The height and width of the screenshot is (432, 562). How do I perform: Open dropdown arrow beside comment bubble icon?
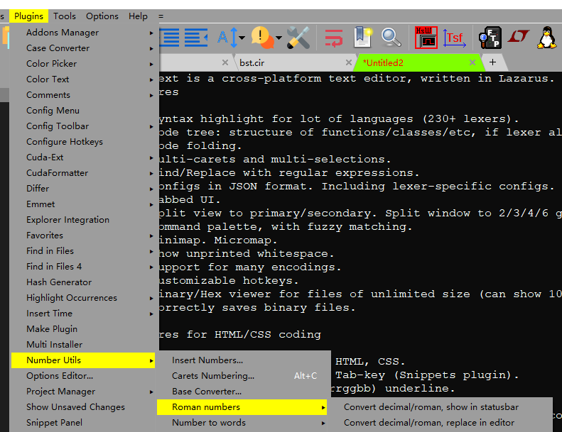coord(279,38)
